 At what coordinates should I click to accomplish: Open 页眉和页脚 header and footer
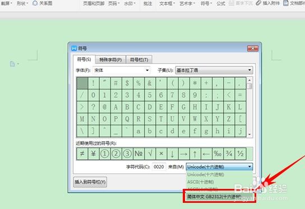(x=94, y=3)
